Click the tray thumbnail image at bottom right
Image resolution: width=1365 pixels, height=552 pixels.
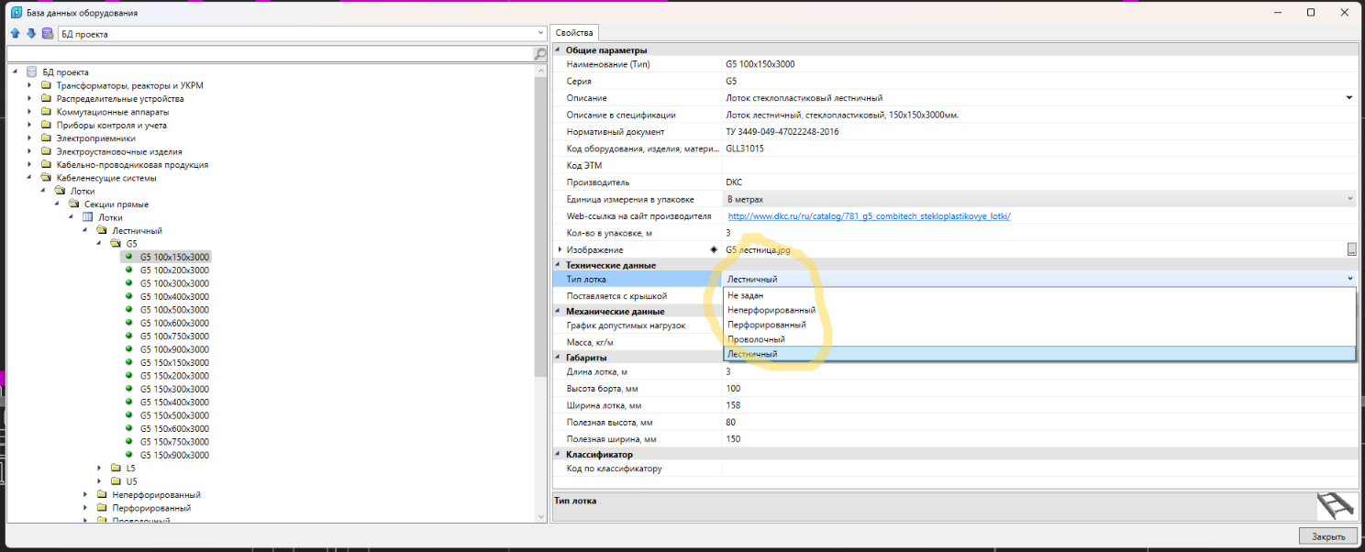(x=1336, y=506)
